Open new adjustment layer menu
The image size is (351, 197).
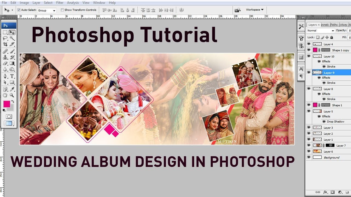[340, 192]
